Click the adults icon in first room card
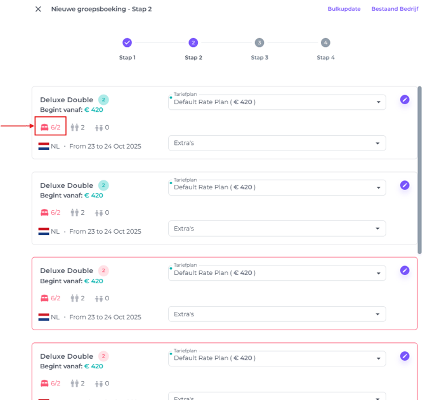Screen dimensions: 425x402 (74, 127)
